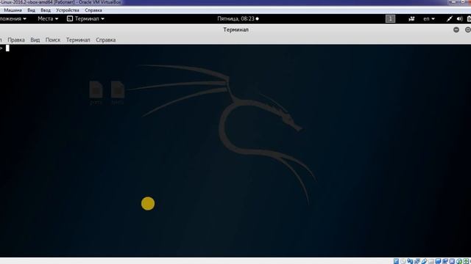
Task: Maximize the Терминал window
Action: pyautogui.click(x=468, y=29)
